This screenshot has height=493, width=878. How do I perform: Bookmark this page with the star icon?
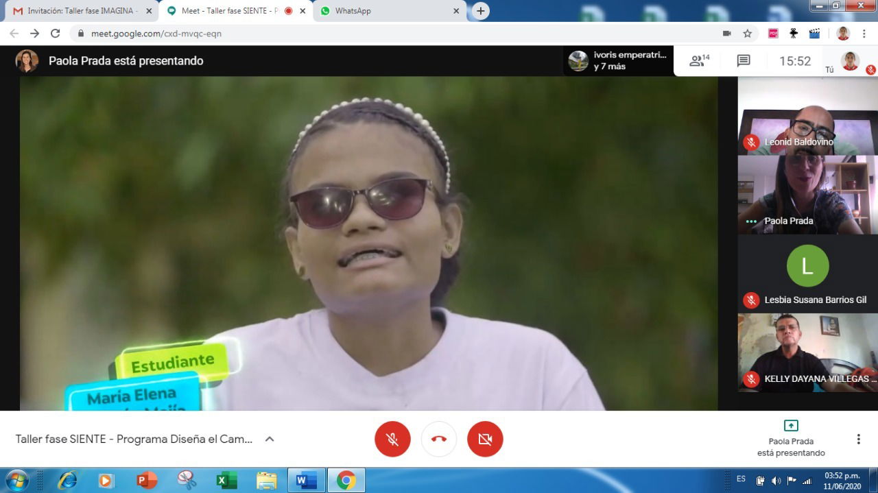pos(748,33)
